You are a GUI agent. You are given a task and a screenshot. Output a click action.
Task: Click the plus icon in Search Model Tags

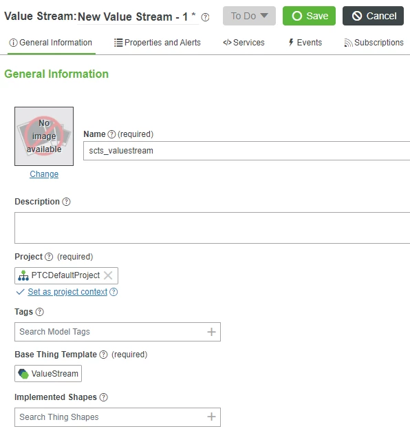click(211, 332)
